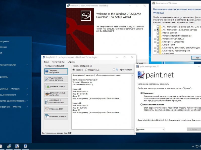Uncheck Компоненты для работы с мультимедиа checkbox
Screen dimensions: 201x150
(x=158, y=48)
